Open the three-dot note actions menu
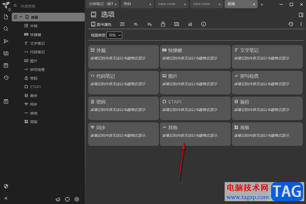Viewport: 306px width, 204px height. click(301, 24)
